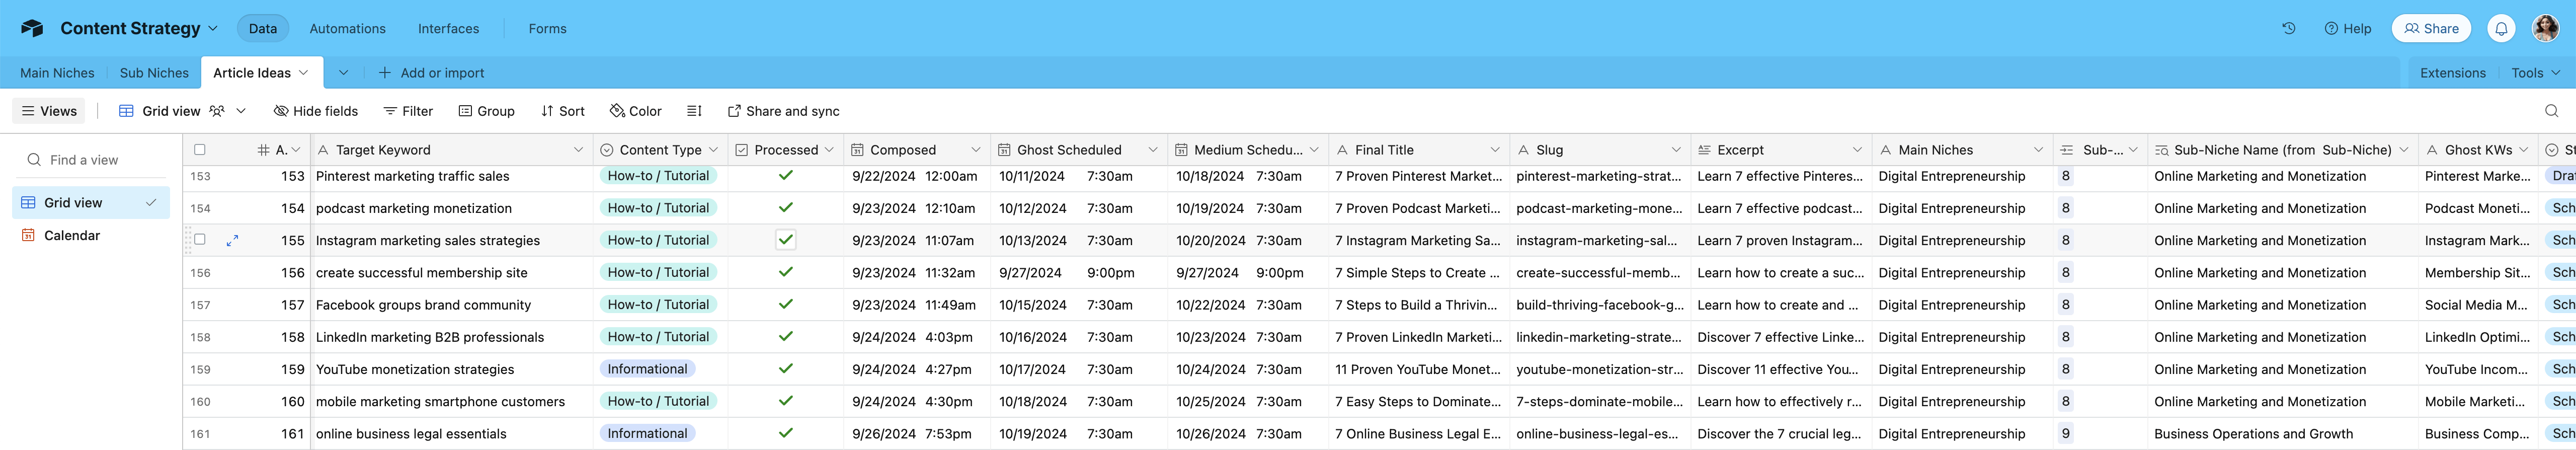Open Help button
This screenshot has width=2576, height=450.
2347,29
